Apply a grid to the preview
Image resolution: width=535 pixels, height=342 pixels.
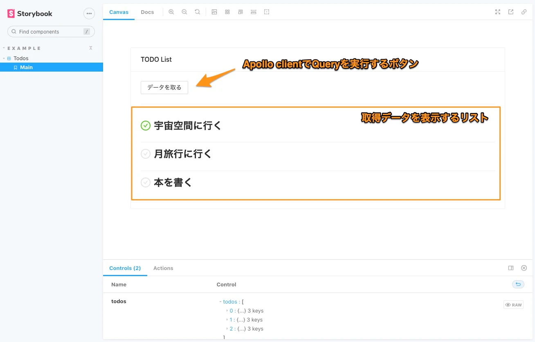(x=227, y=12)
